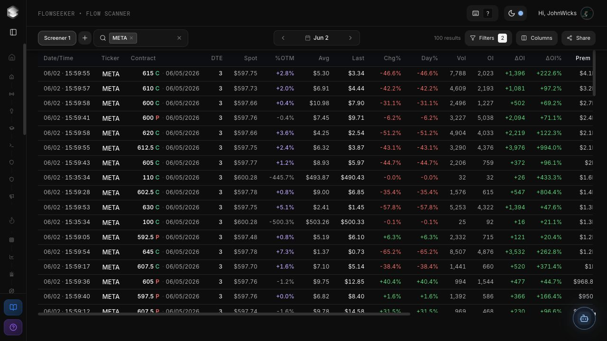This screenshot has height=341, width=607.
Task: Sort by Day% column header
Action: click(x=429, y=58)
